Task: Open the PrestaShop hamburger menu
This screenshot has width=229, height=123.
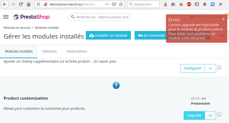Action: point(6,17)
